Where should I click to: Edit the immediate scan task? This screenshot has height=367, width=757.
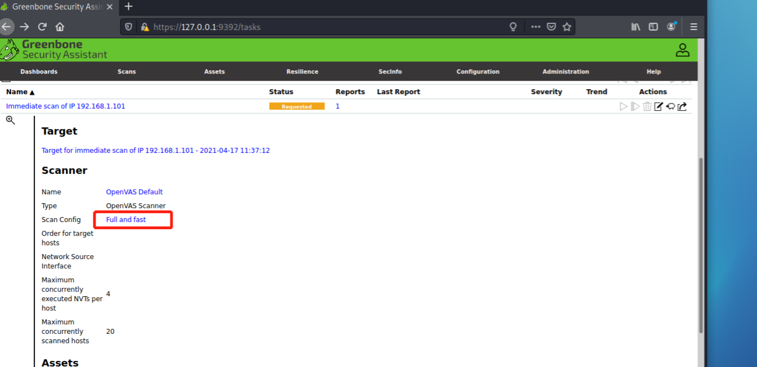click(x=658, y=106)
